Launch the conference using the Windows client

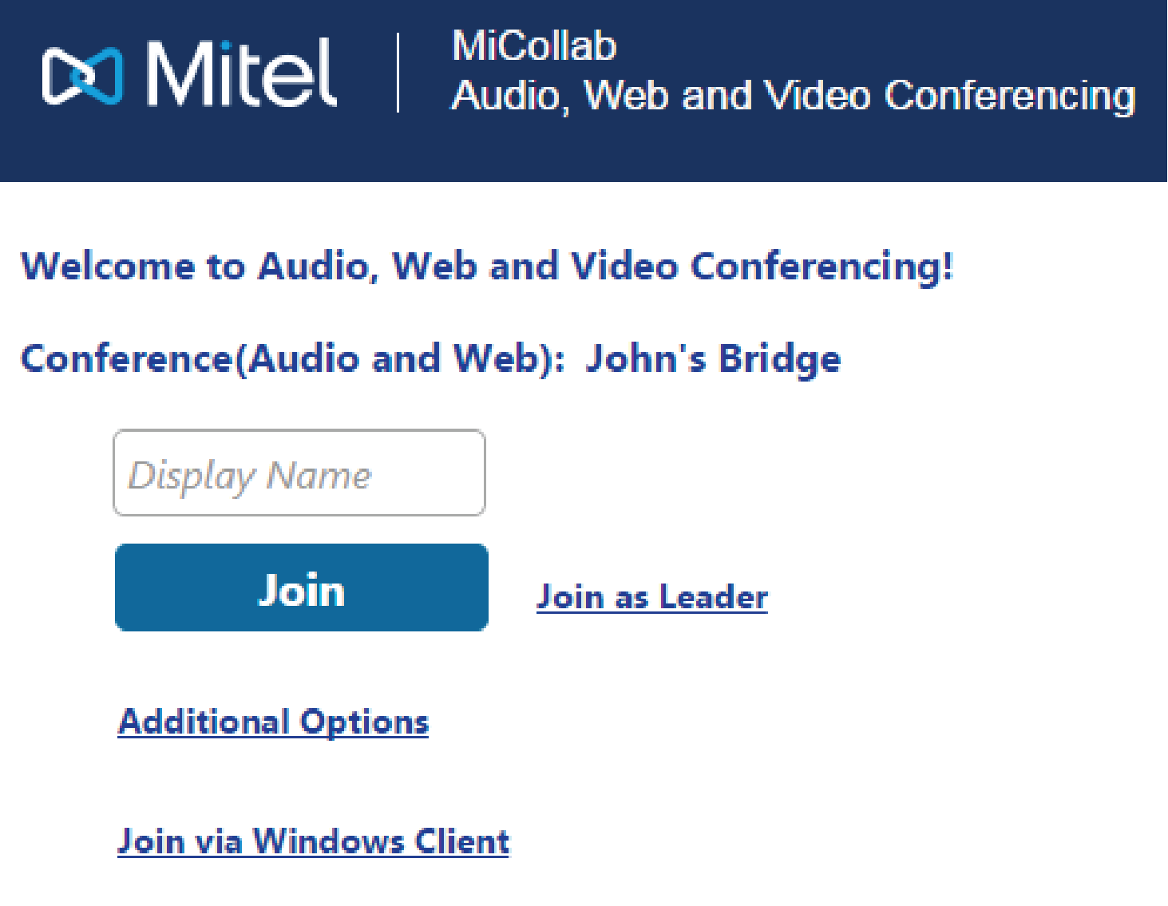pos(313,841)
